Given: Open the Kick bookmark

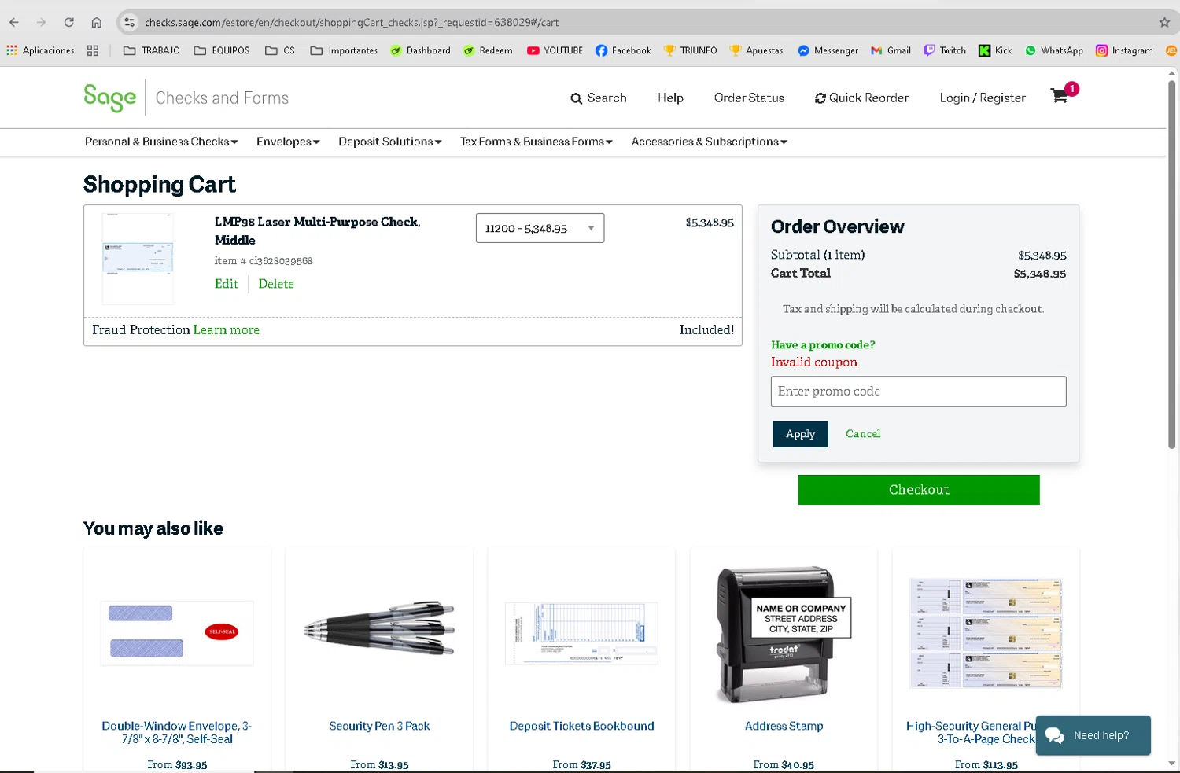Looking at the screenshot, I should click(x=995, y=50).
